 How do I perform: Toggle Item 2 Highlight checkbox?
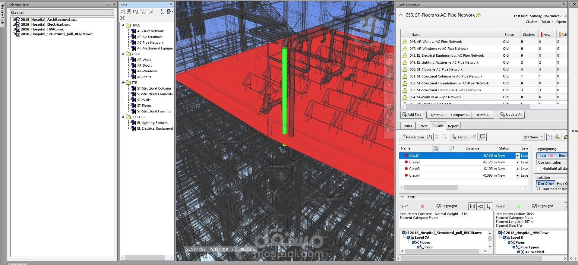pyautogui.click(x=535, y=206)
